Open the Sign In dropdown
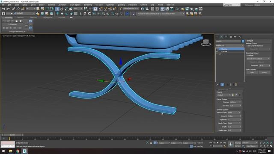Screen dimensions: 274x154 click(x=232, y=5)
